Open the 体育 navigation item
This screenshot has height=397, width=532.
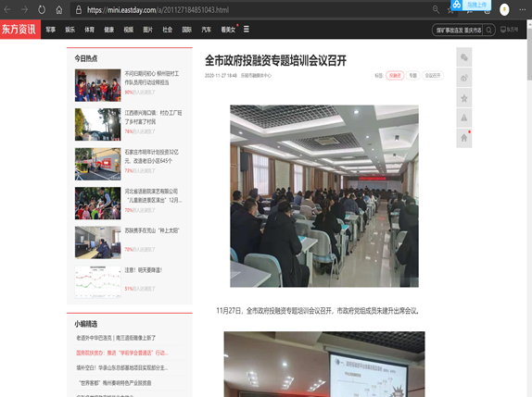click(x=90, y=30)
